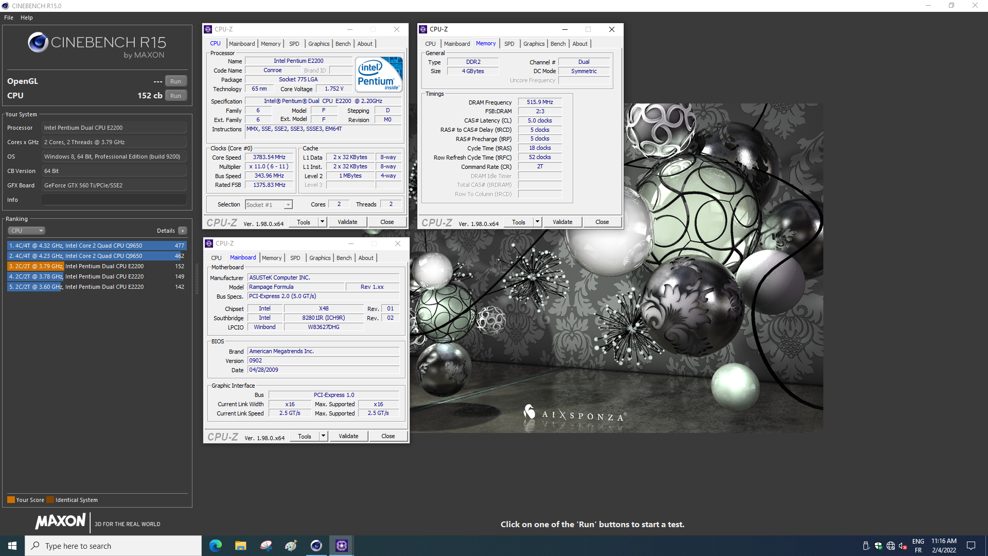This screenshot has height=556, width=988.
Task: Run the OpenGL benchmark test
Action: [176, 81]
